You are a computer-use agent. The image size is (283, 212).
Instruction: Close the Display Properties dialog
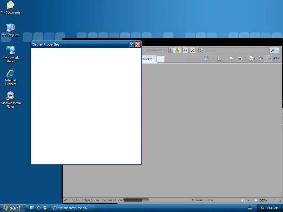pyautogui.click(x=138, y=44)
